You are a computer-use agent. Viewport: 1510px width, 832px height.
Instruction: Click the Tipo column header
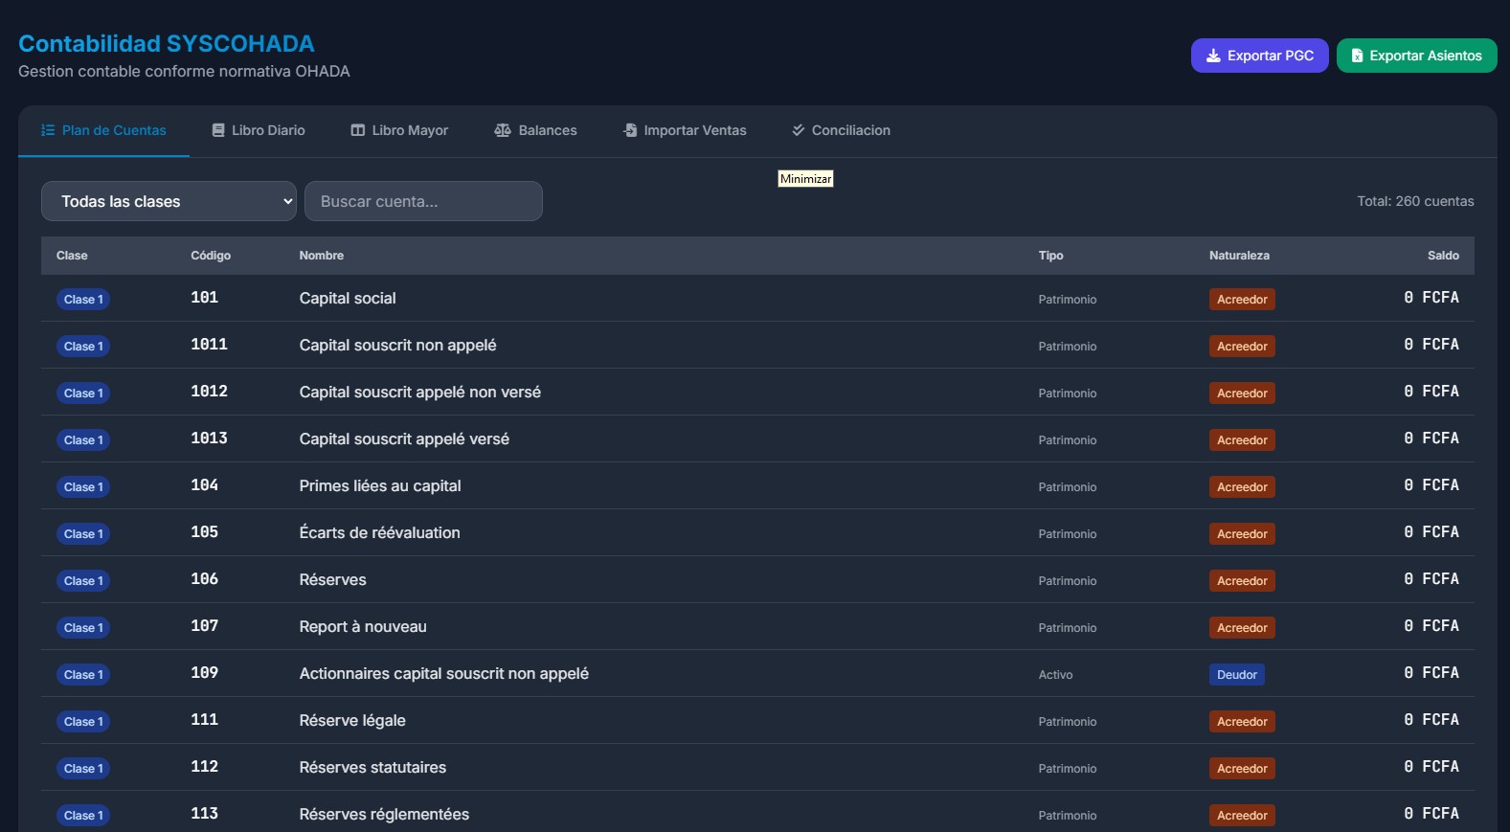coord(1050,256)
